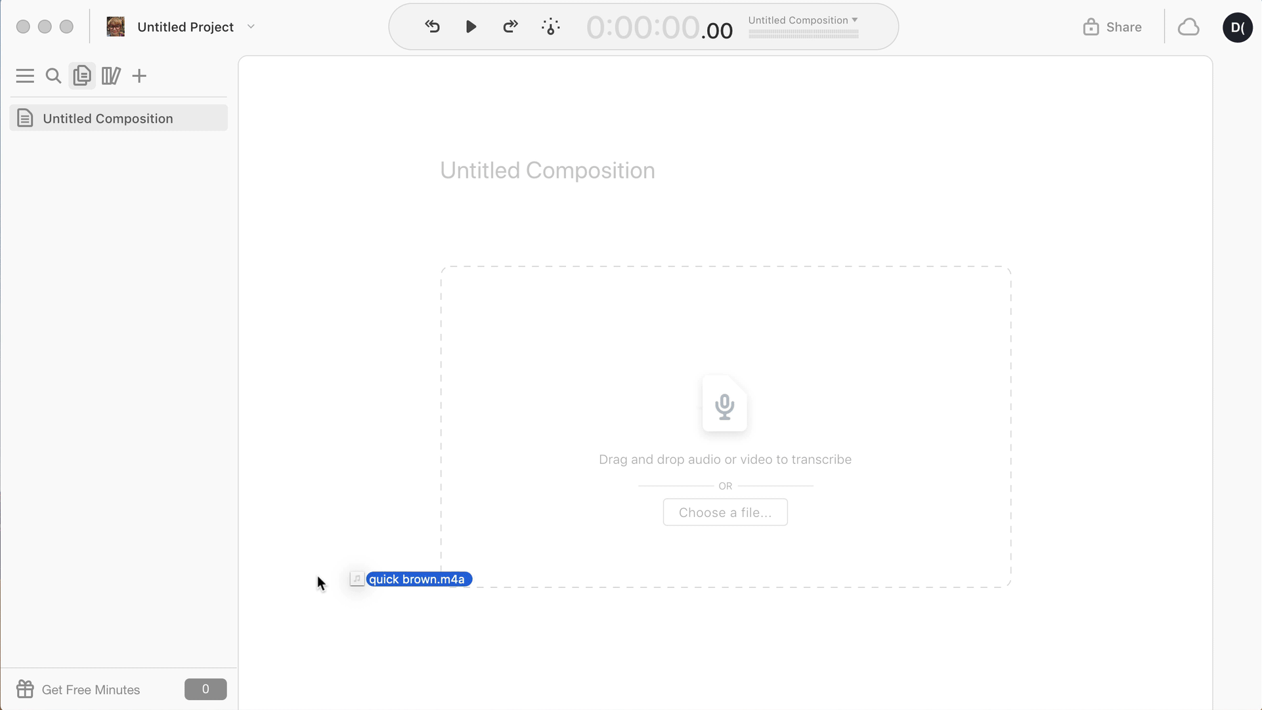This screenshot has width=1262, height=710.
Task: Click Get Free Minutes link
Action: coord(91,690)
